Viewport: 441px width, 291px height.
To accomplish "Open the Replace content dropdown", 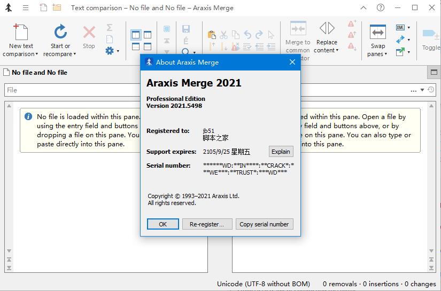I will [x=327, y=37].
